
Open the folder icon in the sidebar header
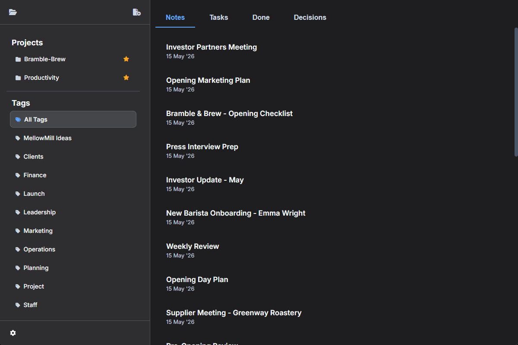13,12
